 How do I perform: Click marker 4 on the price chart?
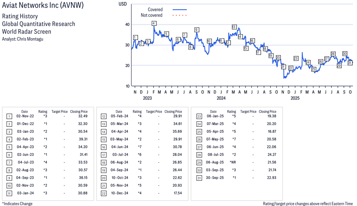pyautogui.click(x=154, y=23)
